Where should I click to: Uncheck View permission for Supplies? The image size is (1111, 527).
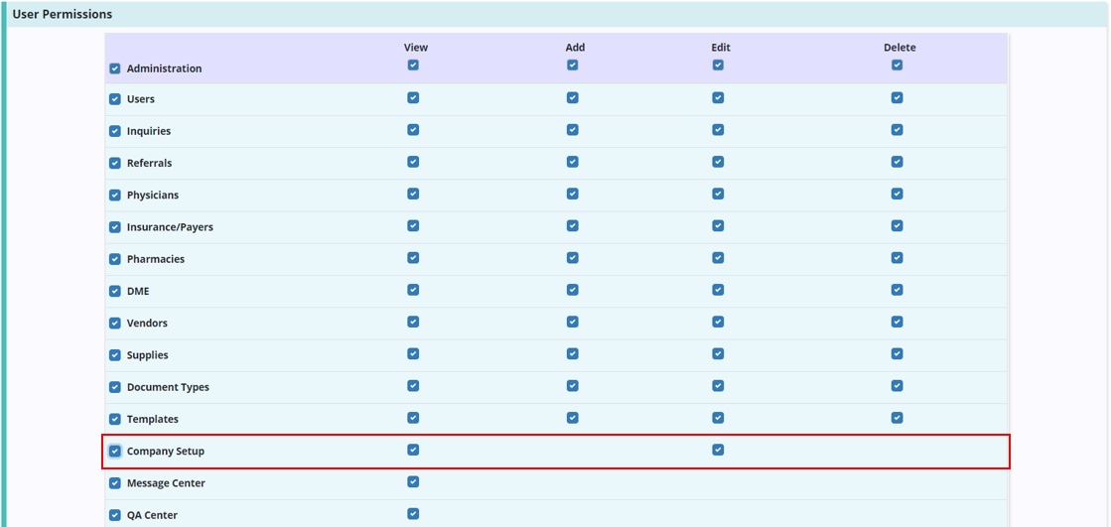click(413, 353)
